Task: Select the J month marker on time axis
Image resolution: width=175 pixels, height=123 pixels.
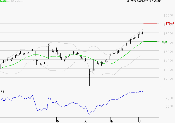Action: click(140, 121)
